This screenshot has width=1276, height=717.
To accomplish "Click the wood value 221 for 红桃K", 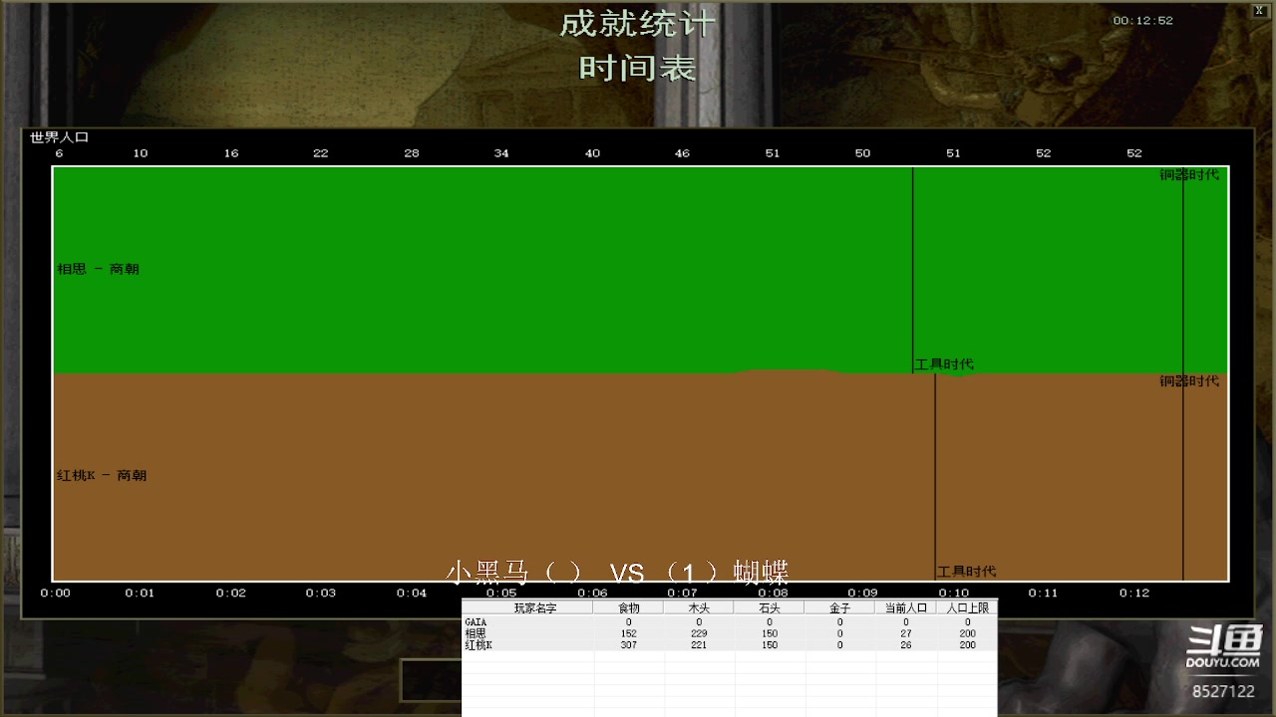I will click(699, 645).
